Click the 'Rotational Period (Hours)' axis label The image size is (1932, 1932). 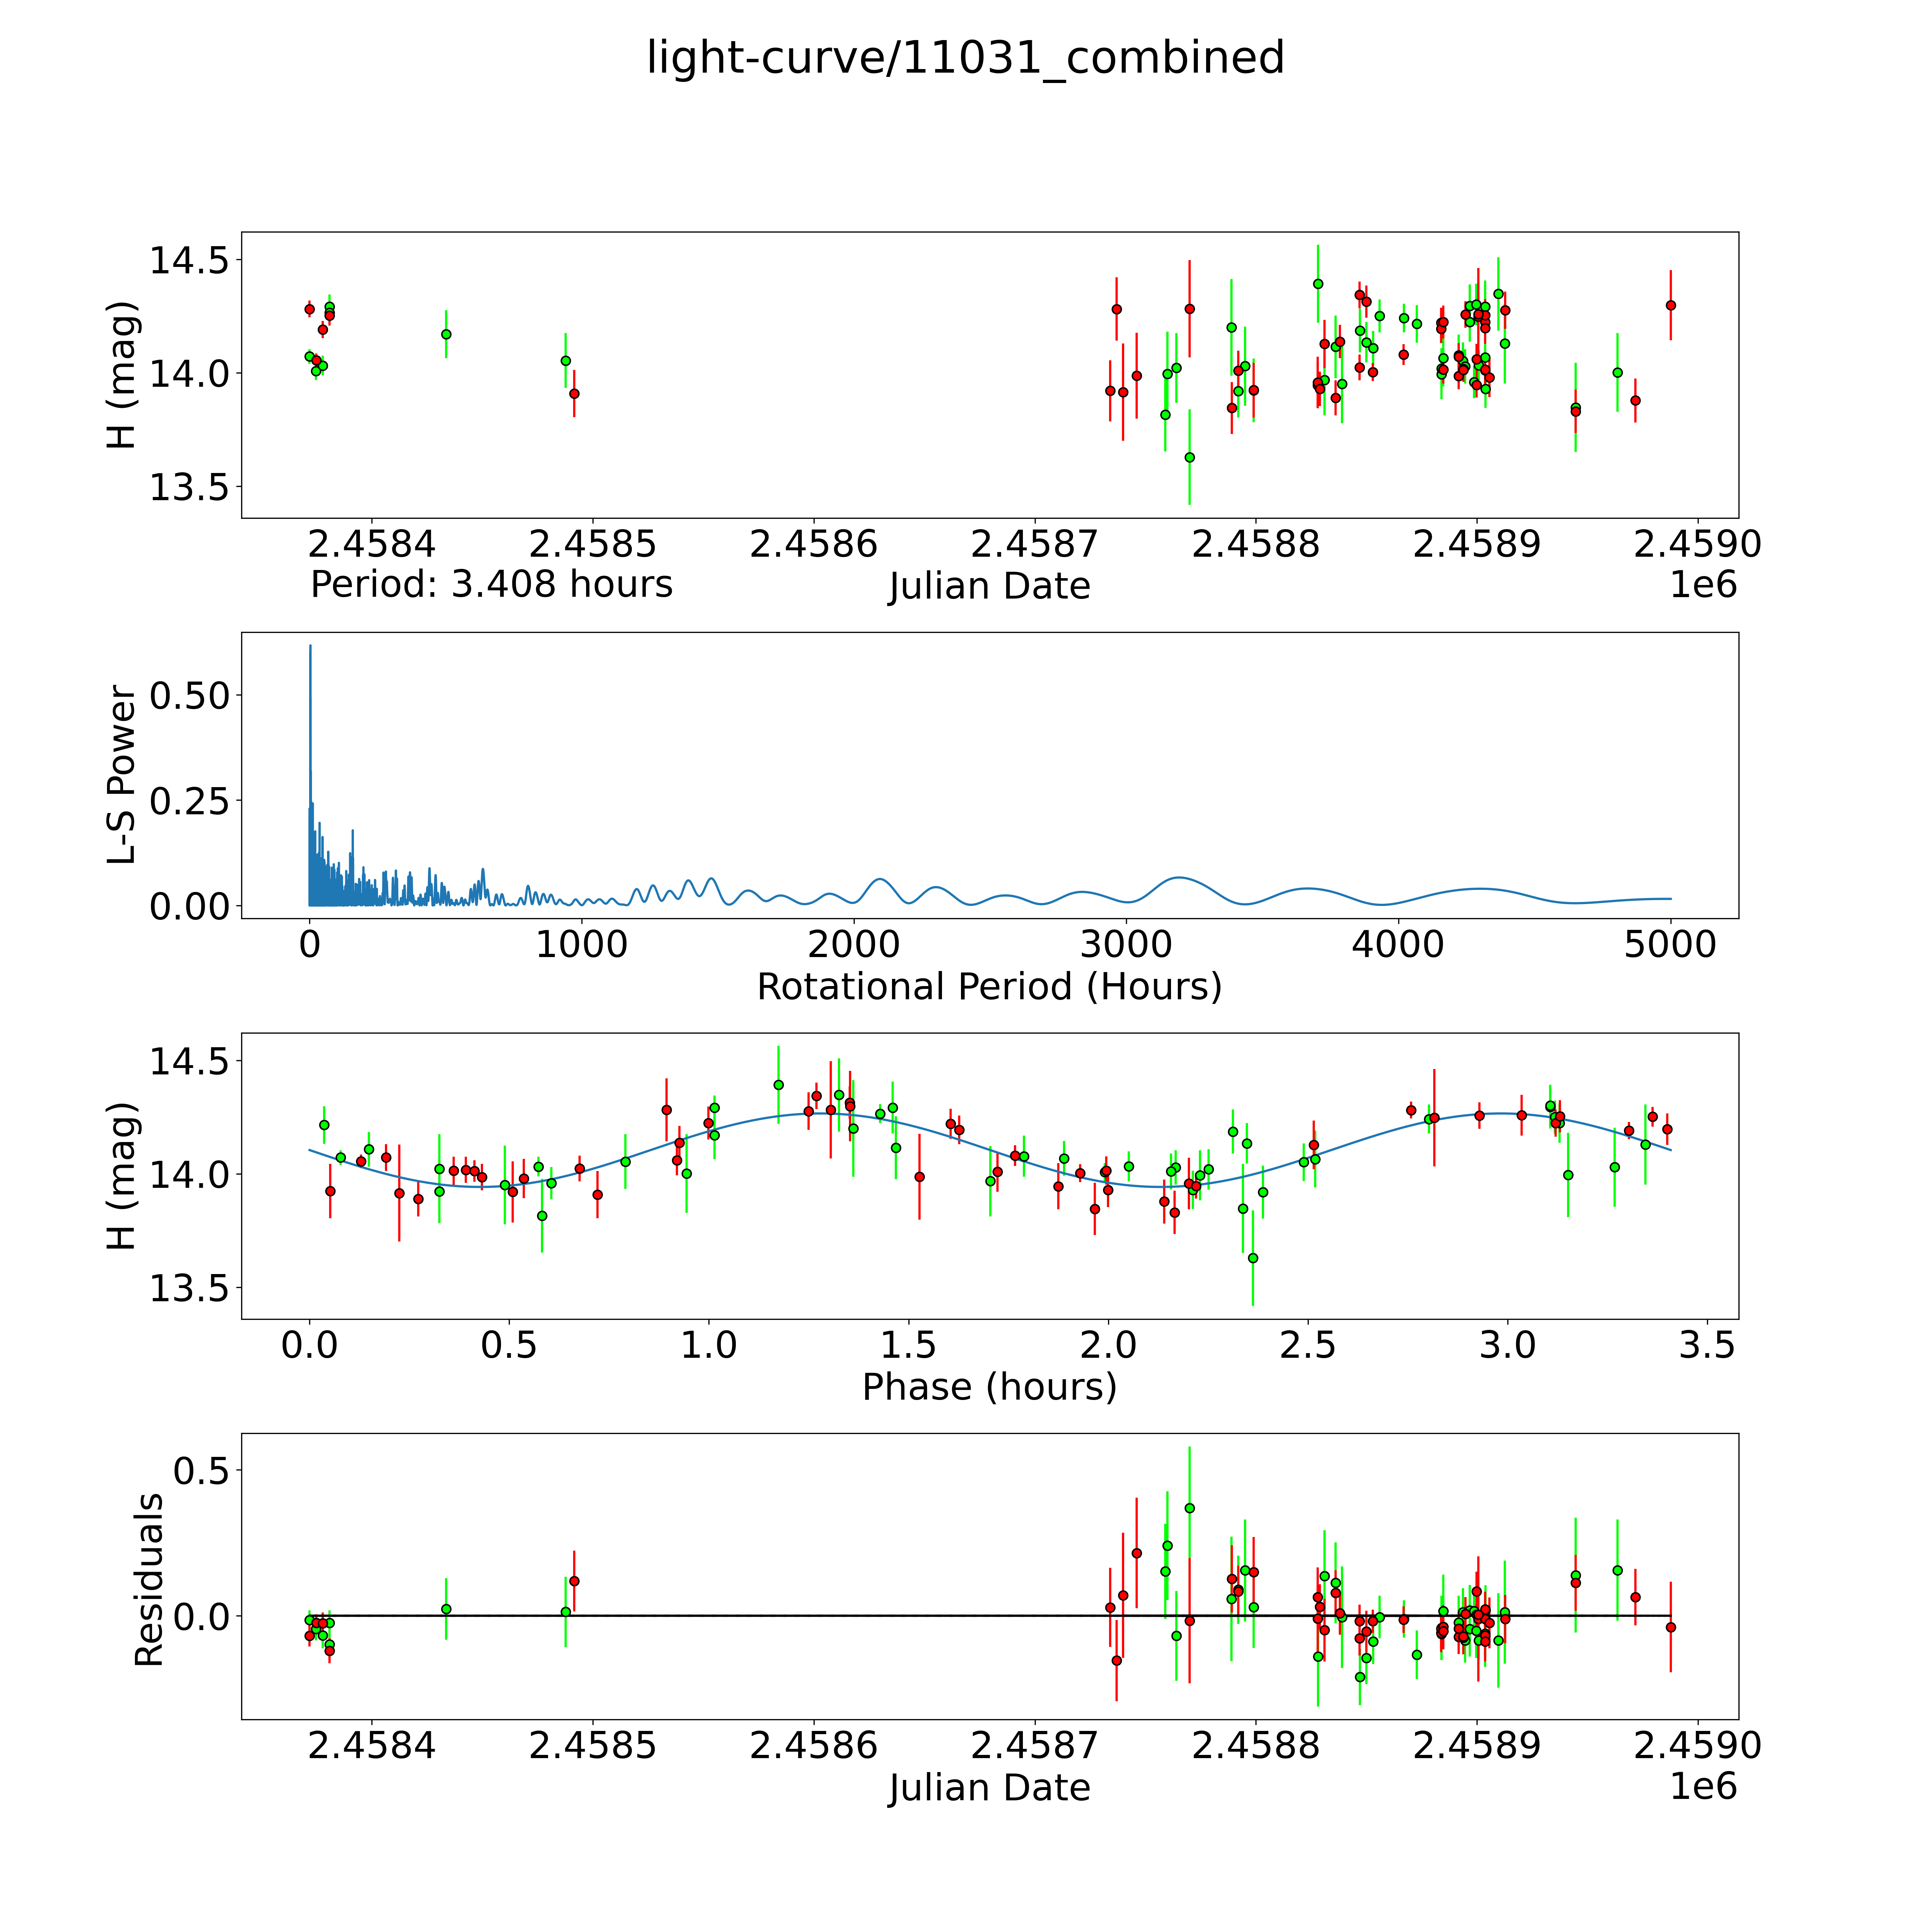tap(989, 987)
